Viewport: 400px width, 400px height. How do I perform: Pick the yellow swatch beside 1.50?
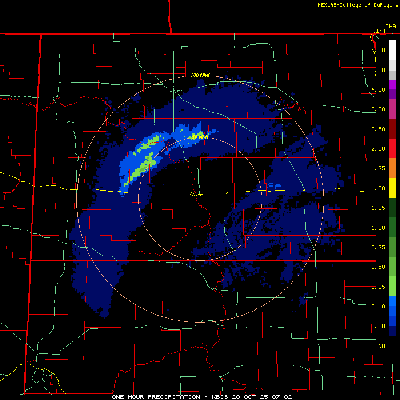coord(392,188)
